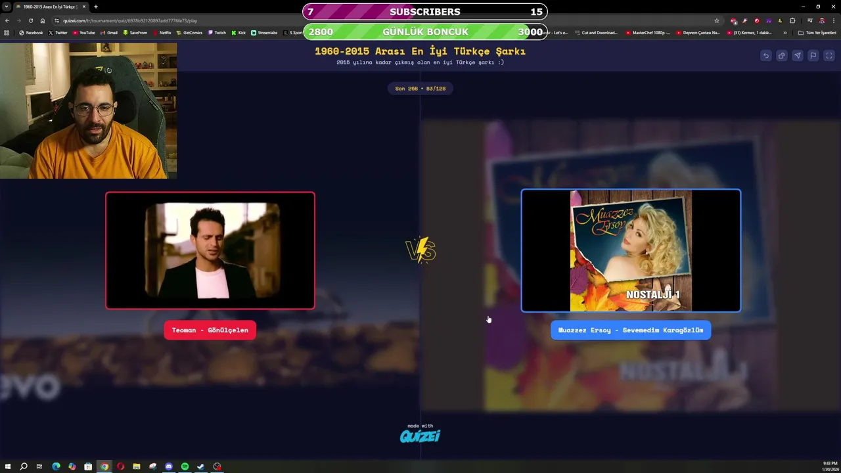Open the Chrome profile avatar icon

(x=821, y=20)
